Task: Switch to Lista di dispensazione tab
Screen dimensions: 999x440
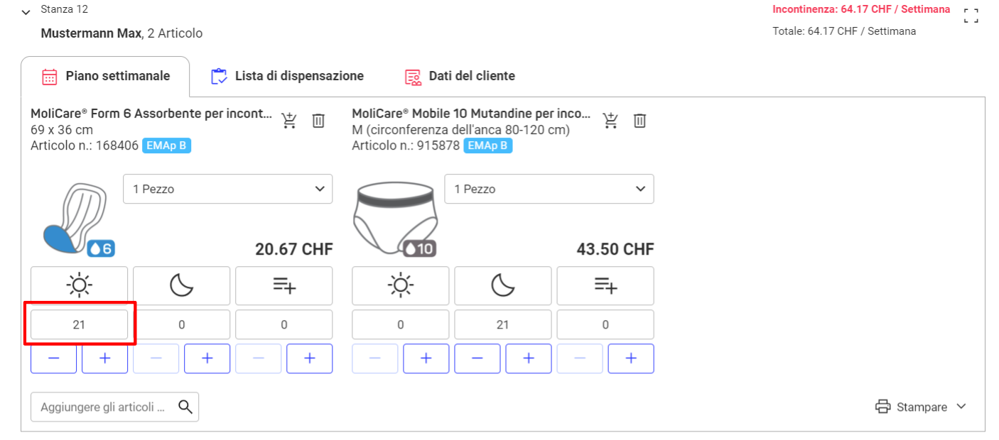Action: pos(287,77)
